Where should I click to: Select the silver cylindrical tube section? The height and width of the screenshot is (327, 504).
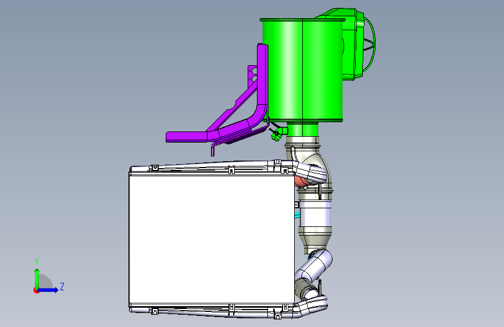point(314,214)
